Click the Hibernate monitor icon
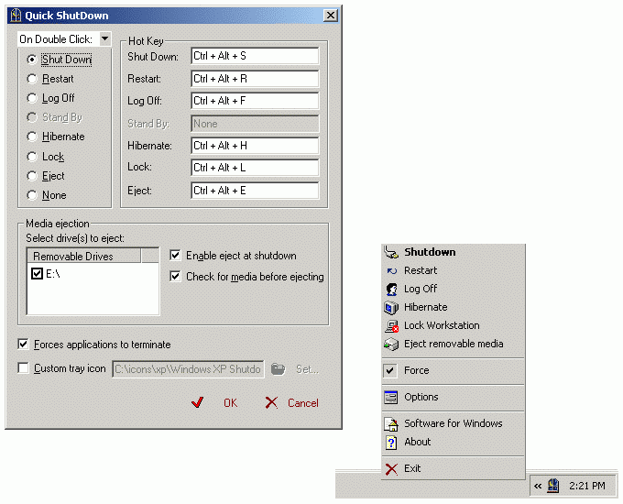The width and height of the screenshot is (623, 504). [x=391, y=307]
